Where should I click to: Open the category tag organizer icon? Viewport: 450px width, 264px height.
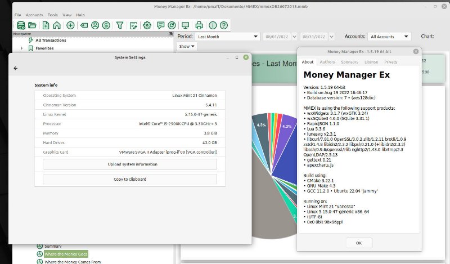(x=84, y=25)
